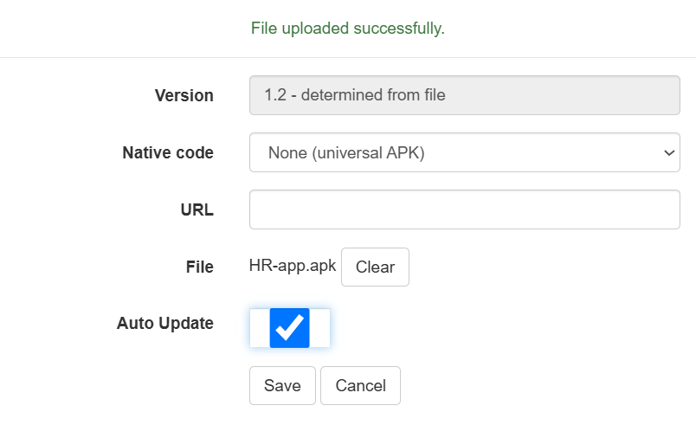Click the "Version" field label
This screenshot has height=438, width=696.
(184, 95)
